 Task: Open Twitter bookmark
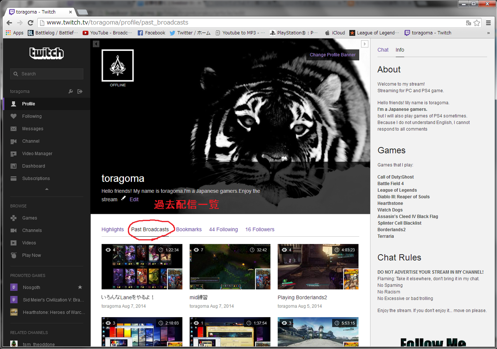pyautogui.click(x=190, y=33)
